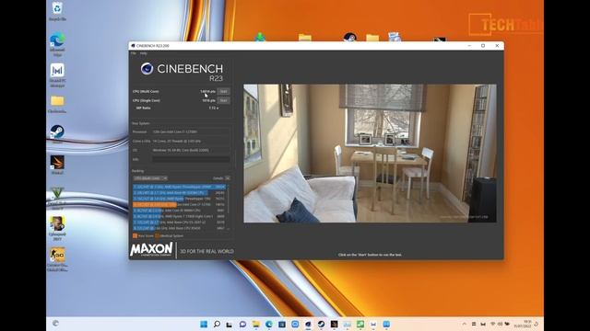Show hidden system tray icons

[x=464, y=324]
